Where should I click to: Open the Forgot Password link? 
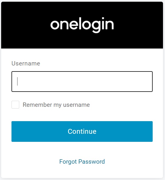coord(82,162)
